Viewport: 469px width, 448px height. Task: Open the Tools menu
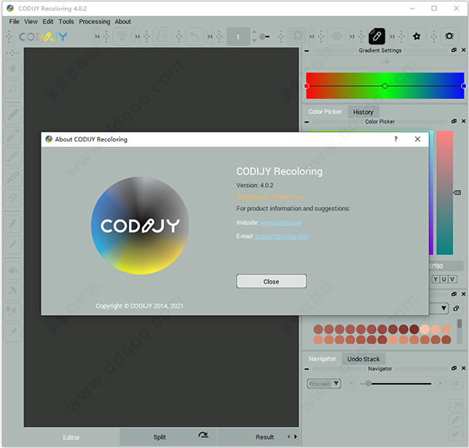click(x=66, y=22)
